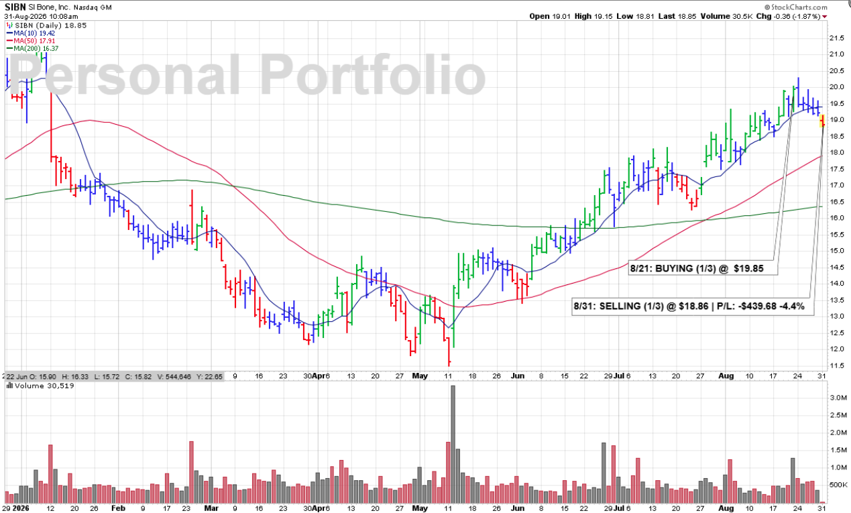
Task: Click the blue MA(10) legend line swatch
Action: tap(8, 32)
